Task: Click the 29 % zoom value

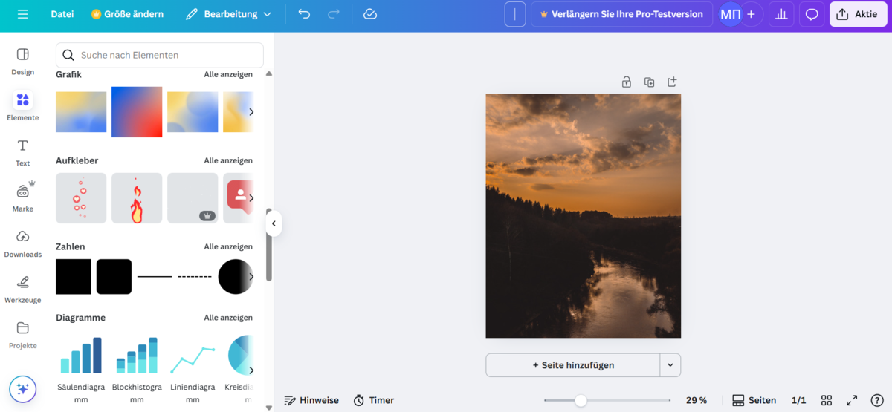Action: click(x=697, y=400)
